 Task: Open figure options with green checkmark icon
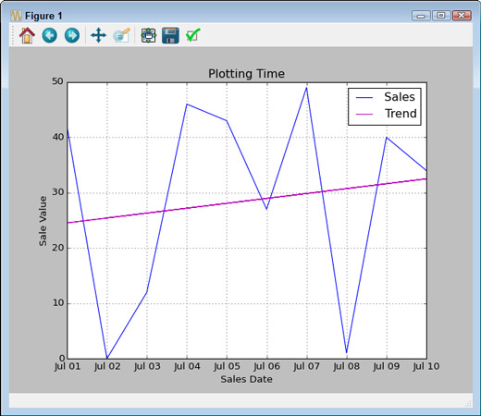point(193,35)
